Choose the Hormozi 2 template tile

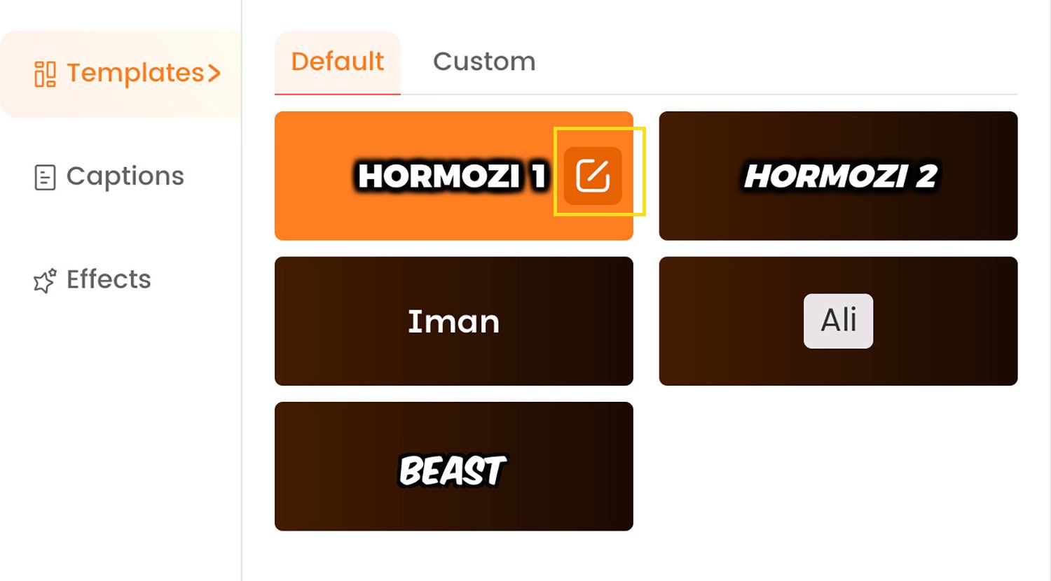(838, 176)
